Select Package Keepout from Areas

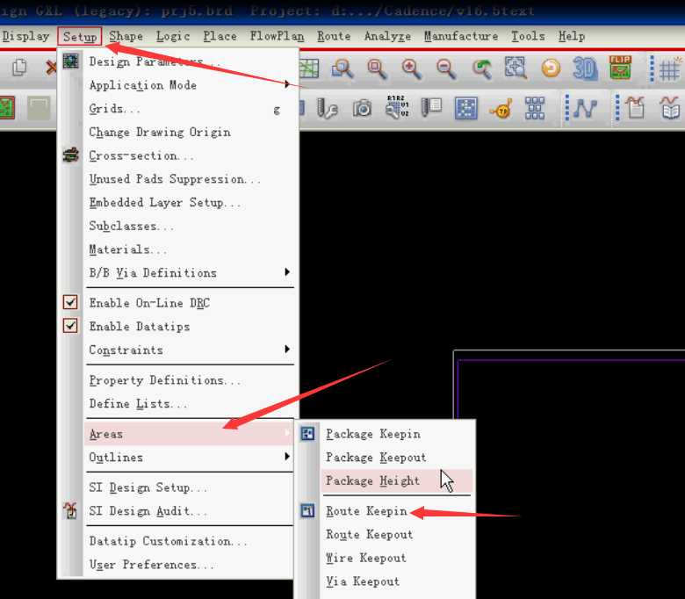pos(397,458)
